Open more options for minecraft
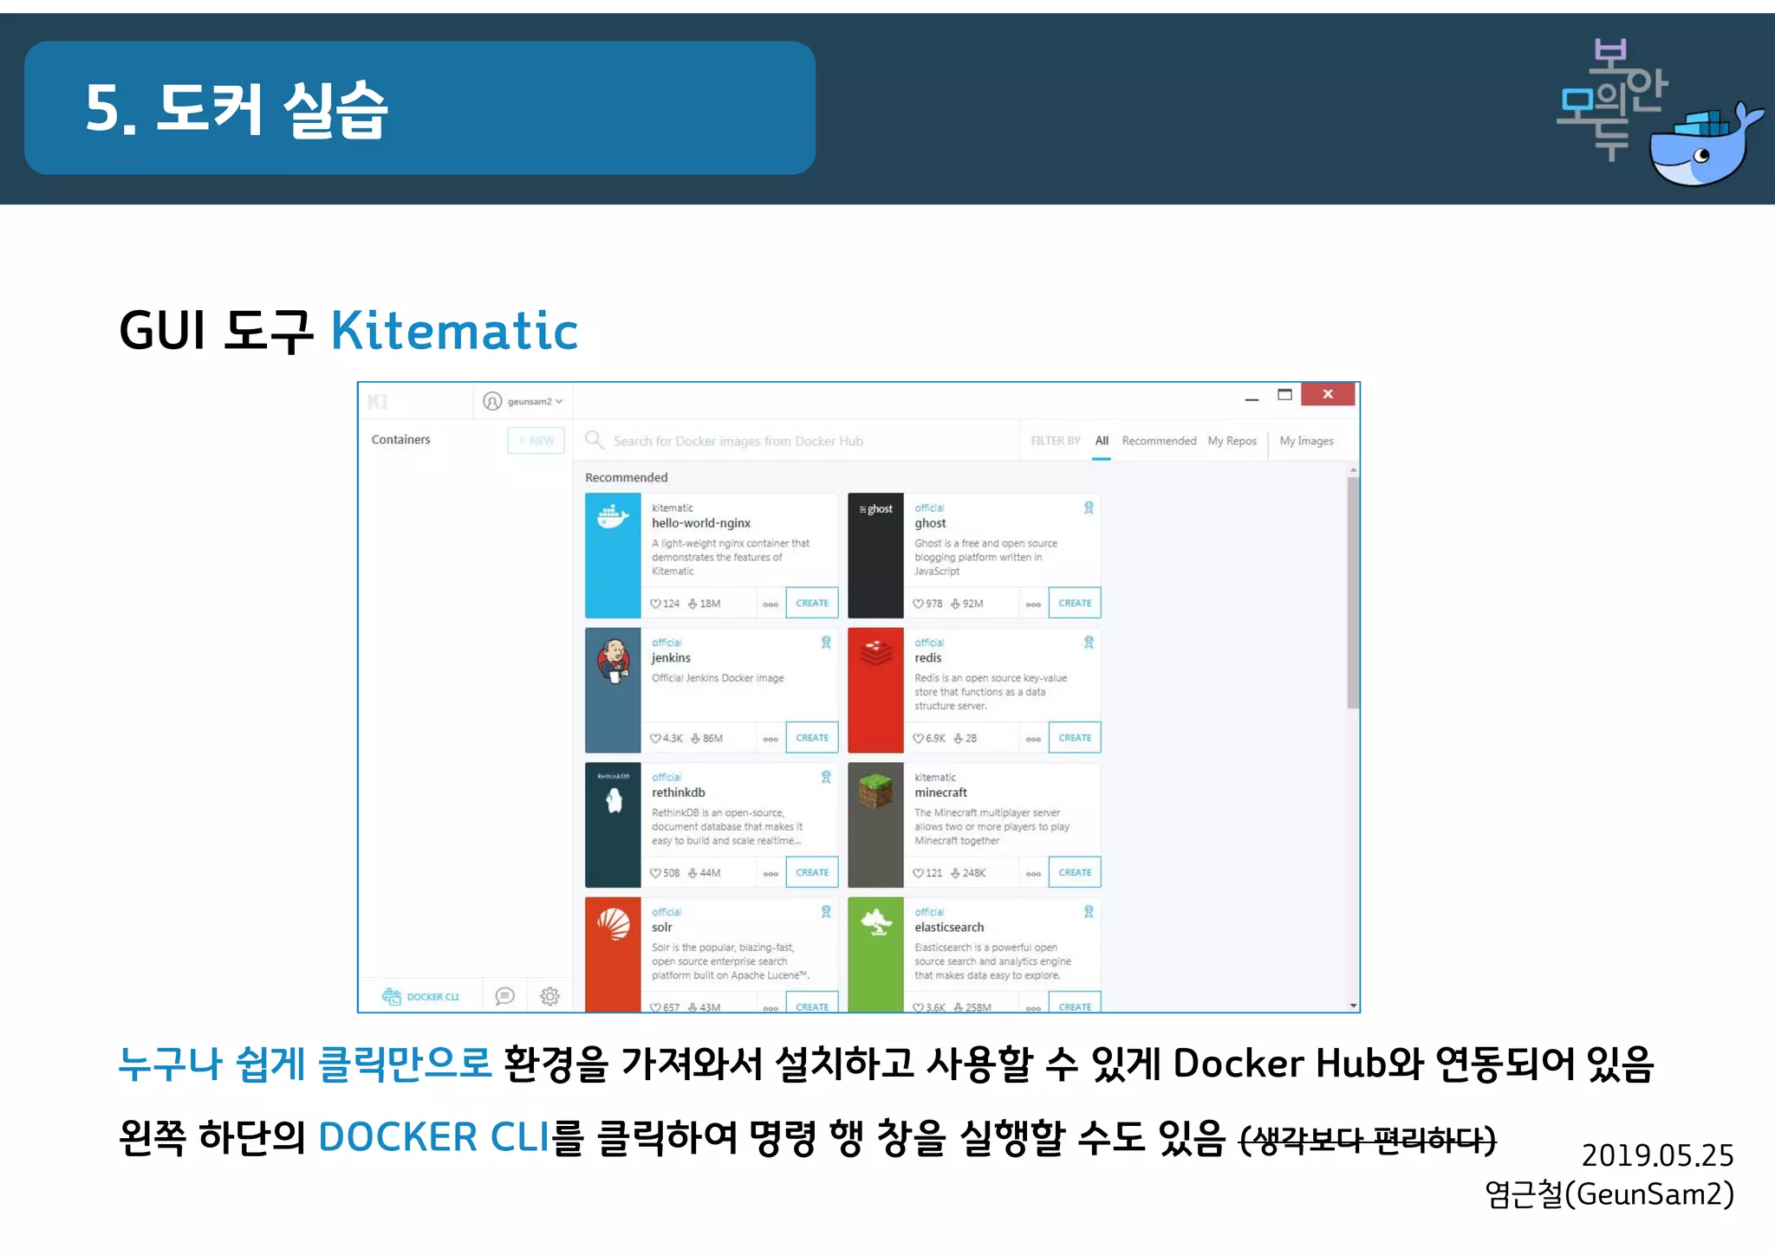Viewport: 1775px width, 1255px height. [1033, 873]
